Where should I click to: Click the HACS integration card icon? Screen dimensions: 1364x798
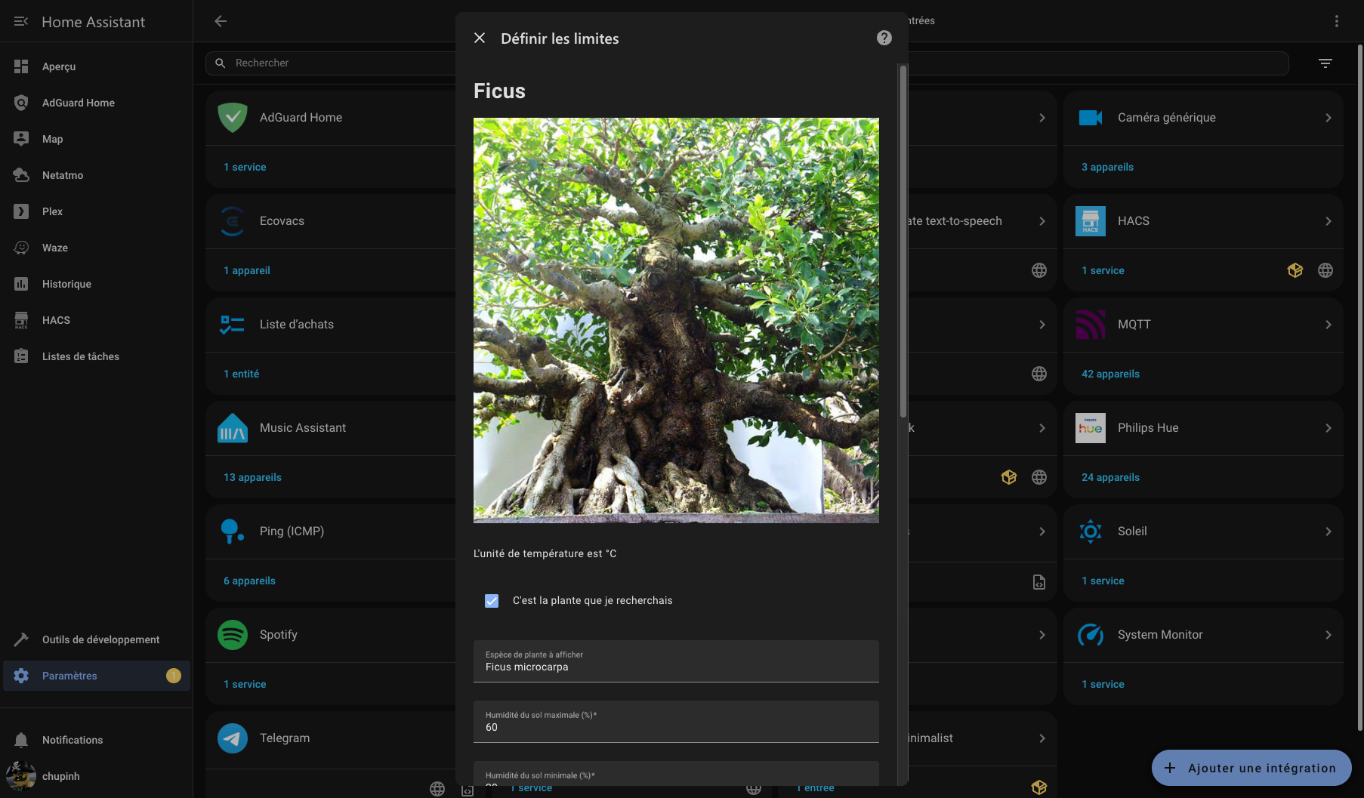(x=1090, y=221)
